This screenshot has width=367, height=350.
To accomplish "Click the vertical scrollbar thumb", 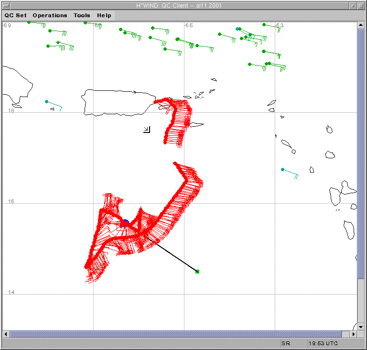I will 361,172.
